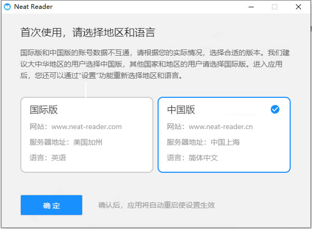Select the 国际版 region card
The image size is (312, 229).
87,135
